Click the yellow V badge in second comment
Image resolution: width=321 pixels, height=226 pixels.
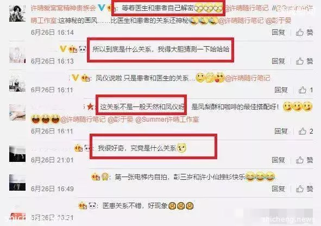[63, 49]
